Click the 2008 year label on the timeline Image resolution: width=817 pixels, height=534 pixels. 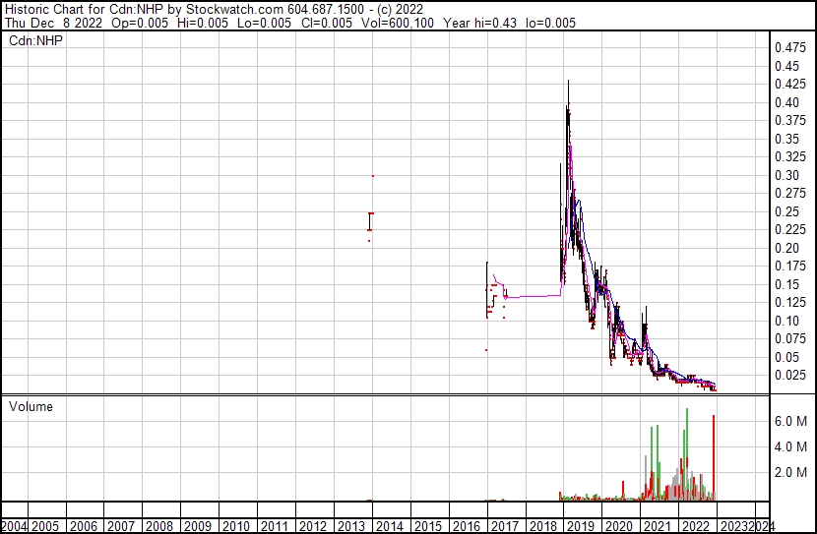tap(158, 526)
